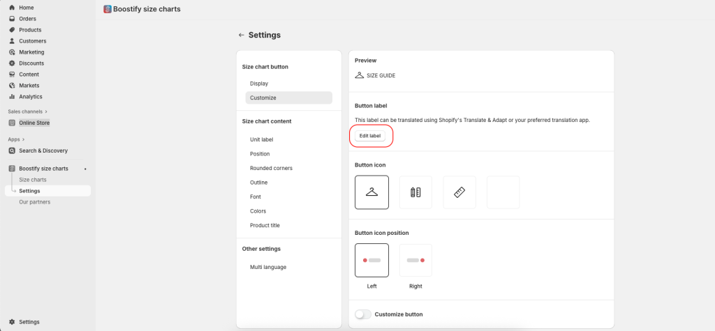Expand the Apps section chevron

(23, 139)
